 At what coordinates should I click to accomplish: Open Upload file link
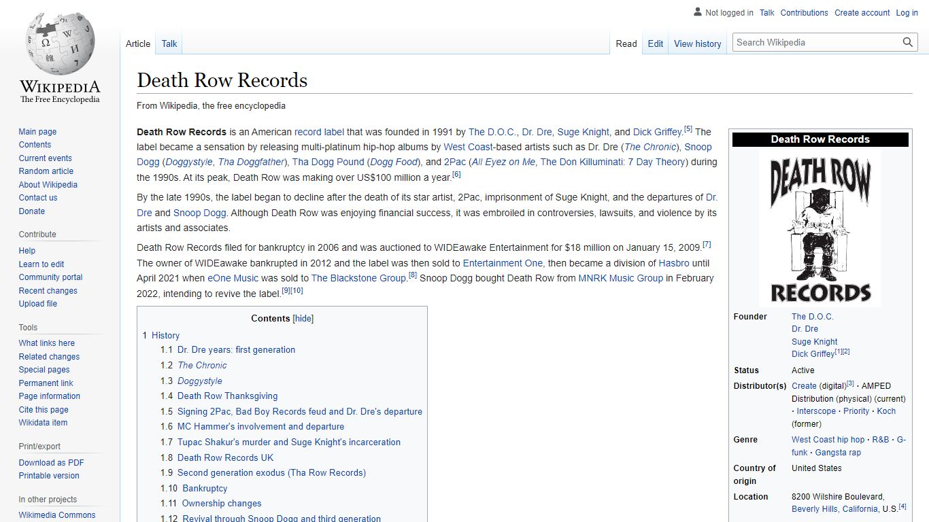(37, 304)
